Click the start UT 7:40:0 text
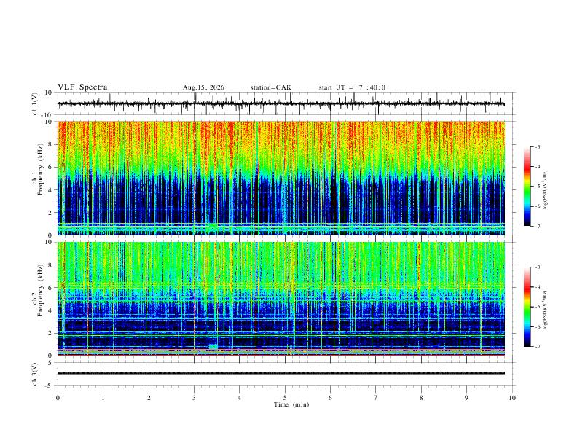The image size is (577, 446). pos(352,87)
